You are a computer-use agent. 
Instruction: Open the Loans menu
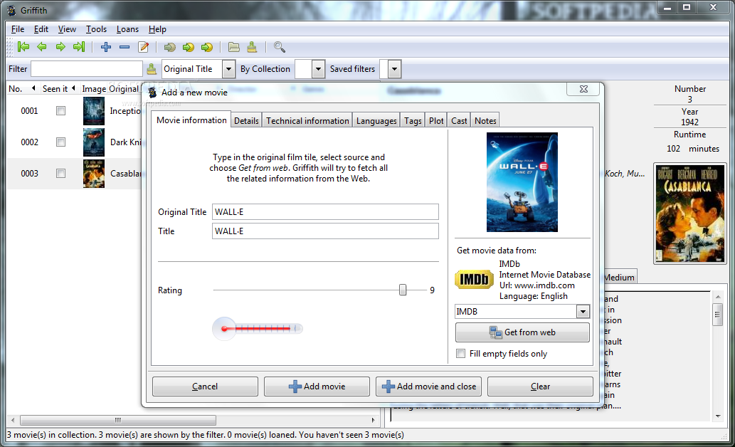[127, 29]
